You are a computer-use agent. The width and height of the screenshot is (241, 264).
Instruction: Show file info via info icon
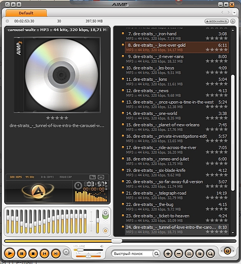7,21
